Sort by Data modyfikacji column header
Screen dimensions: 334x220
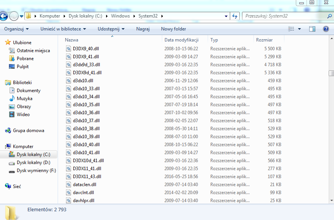[185, 40]
